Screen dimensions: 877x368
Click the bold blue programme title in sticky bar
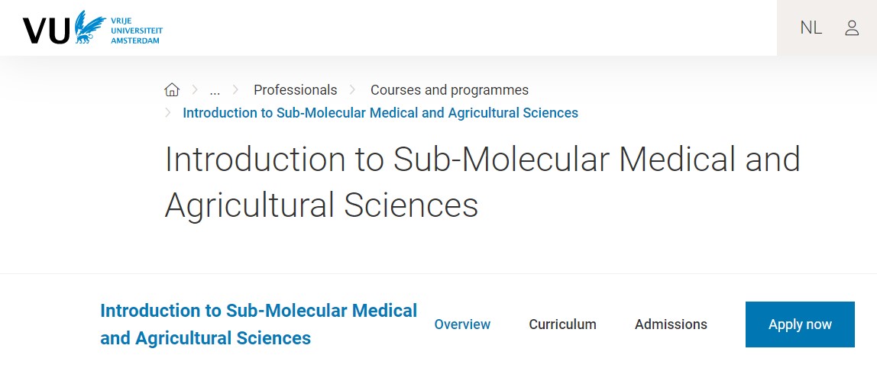click(258, 324)
